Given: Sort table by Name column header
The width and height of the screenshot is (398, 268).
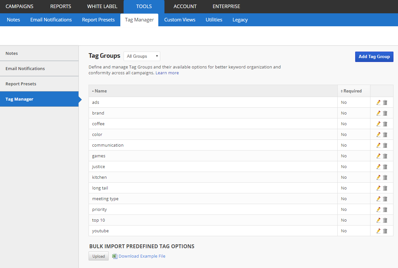Looking at the screenshot, I should (101, 91).
